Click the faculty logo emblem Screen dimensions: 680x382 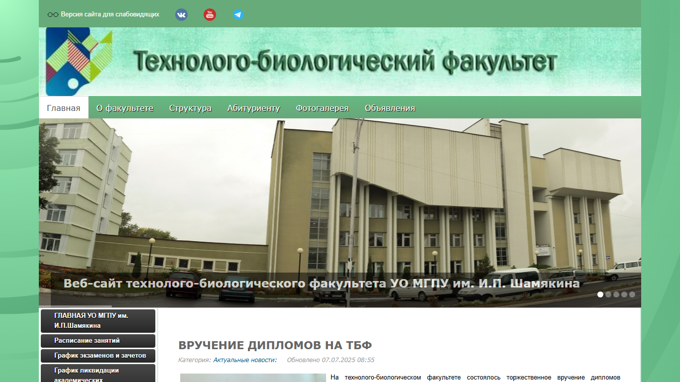(79, 62)
